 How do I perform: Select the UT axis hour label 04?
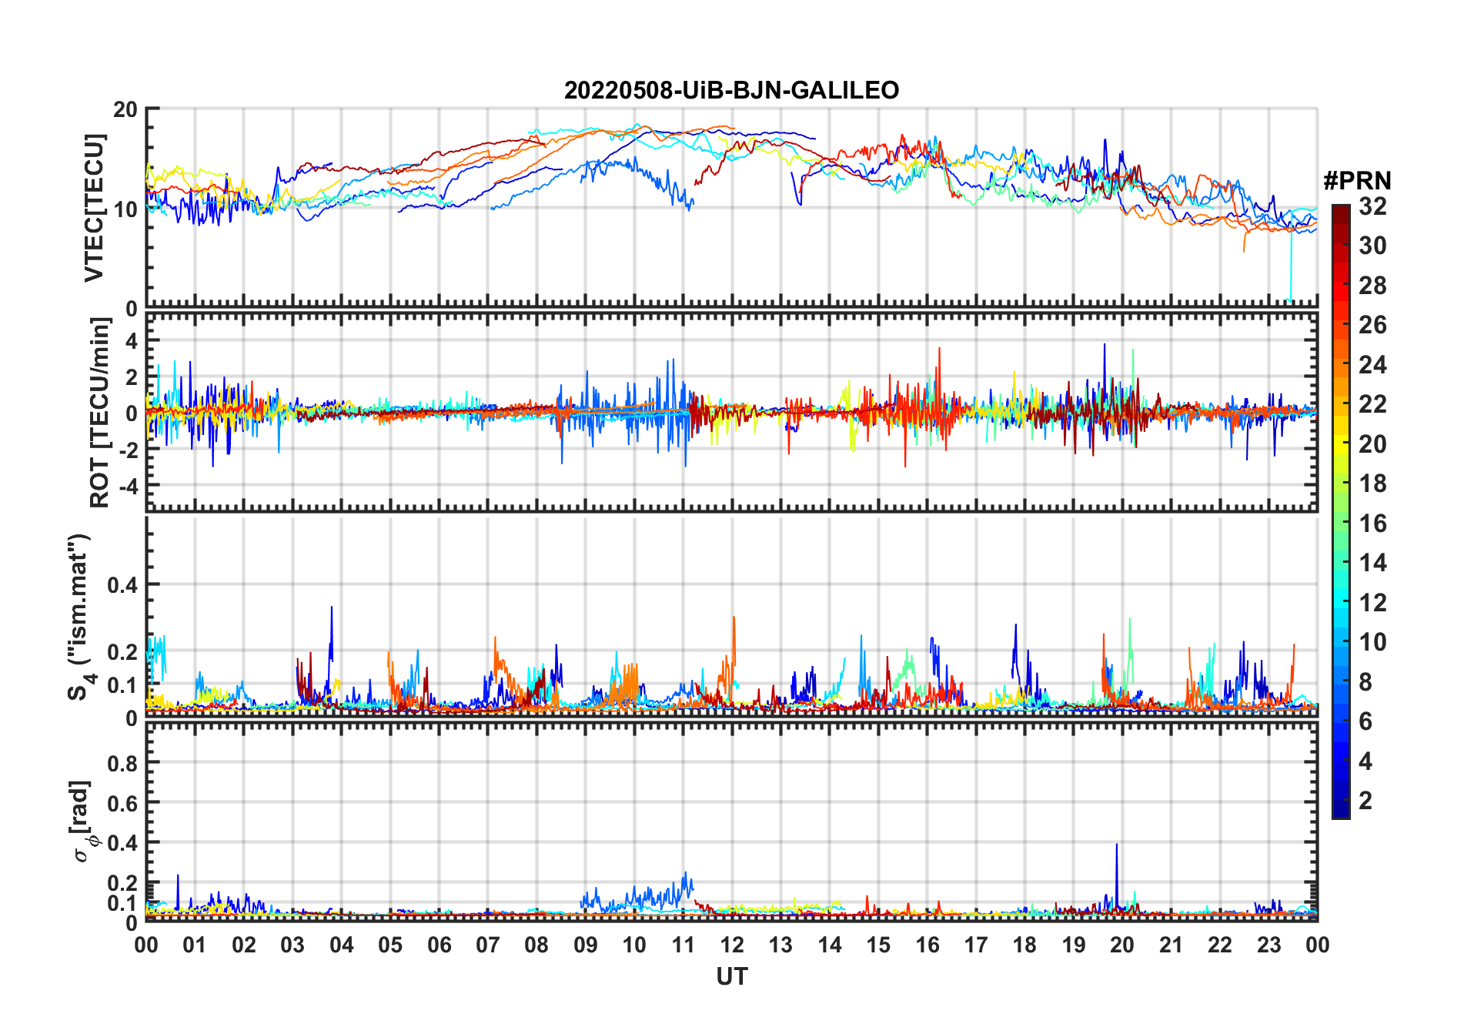pos(342,945)
